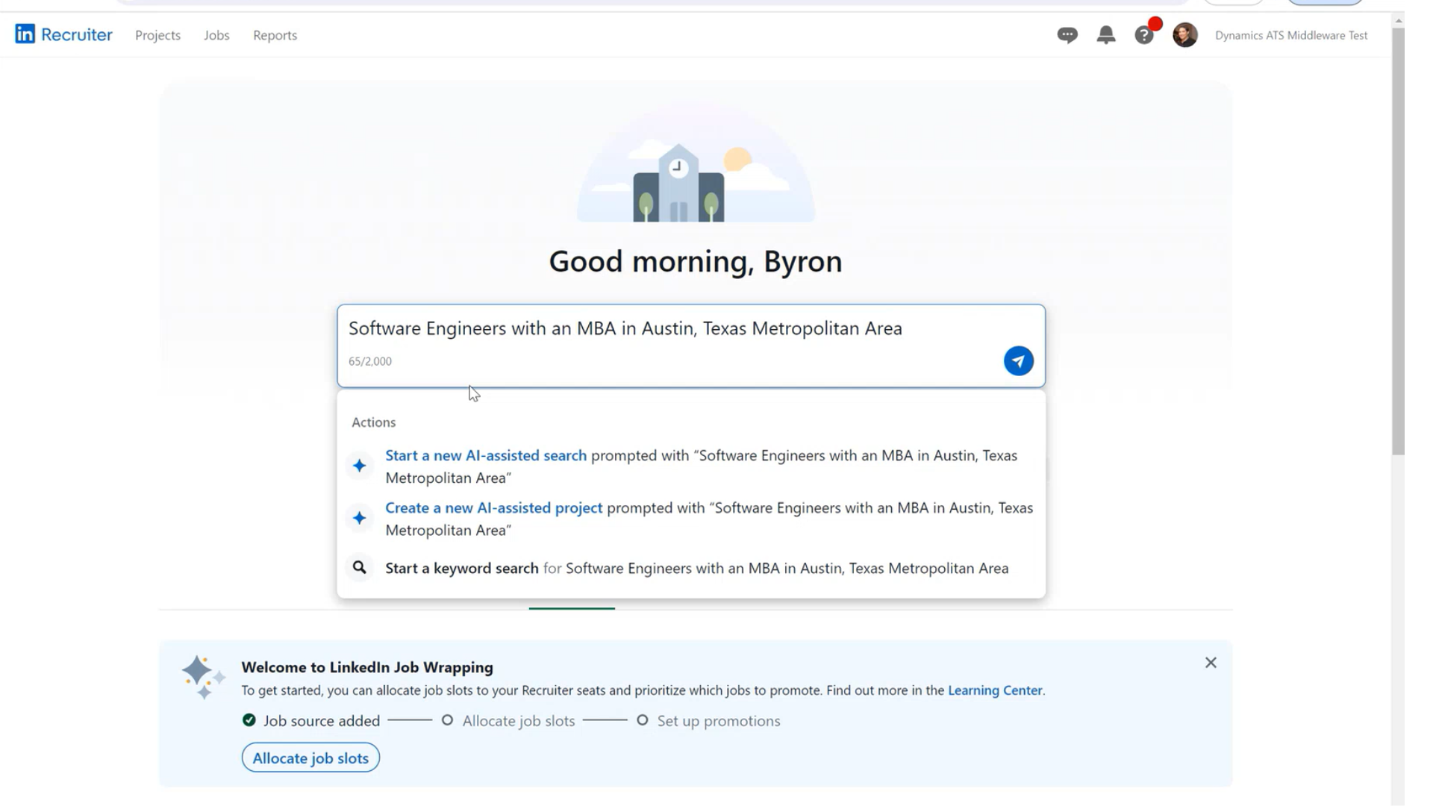
Task: Open the messages chat bubble icon
Action: [1067, 35]
